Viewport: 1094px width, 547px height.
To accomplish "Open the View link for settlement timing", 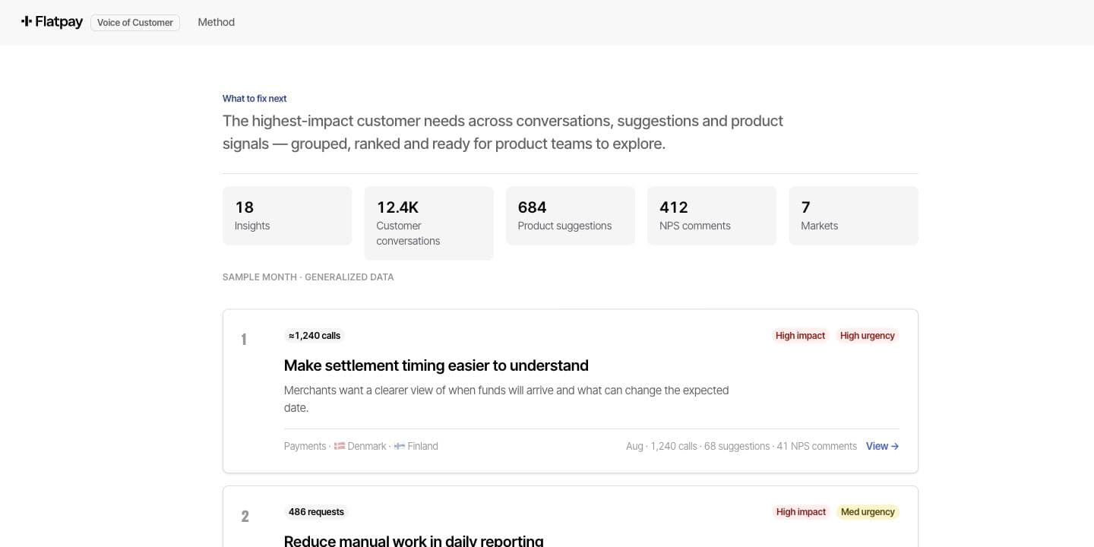I will coord(883,446).
